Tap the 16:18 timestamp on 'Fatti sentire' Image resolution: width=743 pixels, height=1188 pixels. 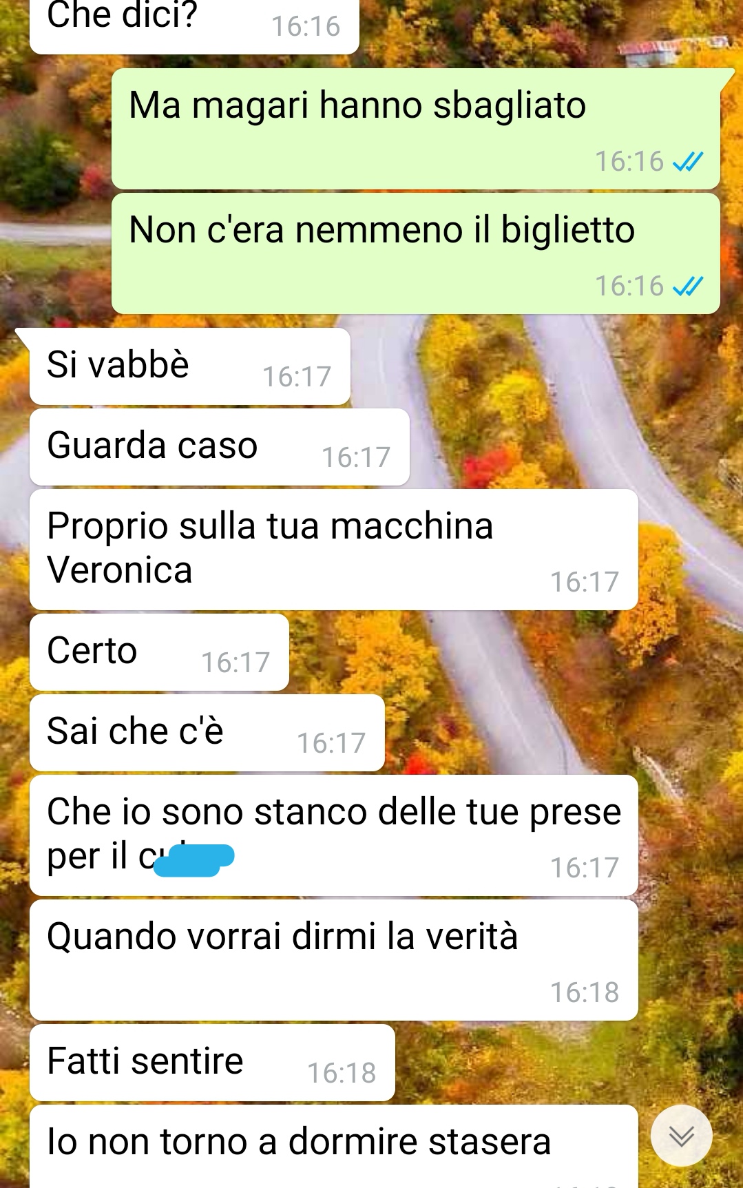pos(342,1073)
